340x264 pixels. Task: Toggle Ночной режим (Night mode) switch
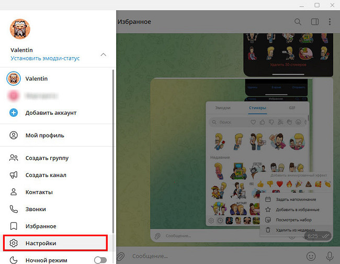100,260
